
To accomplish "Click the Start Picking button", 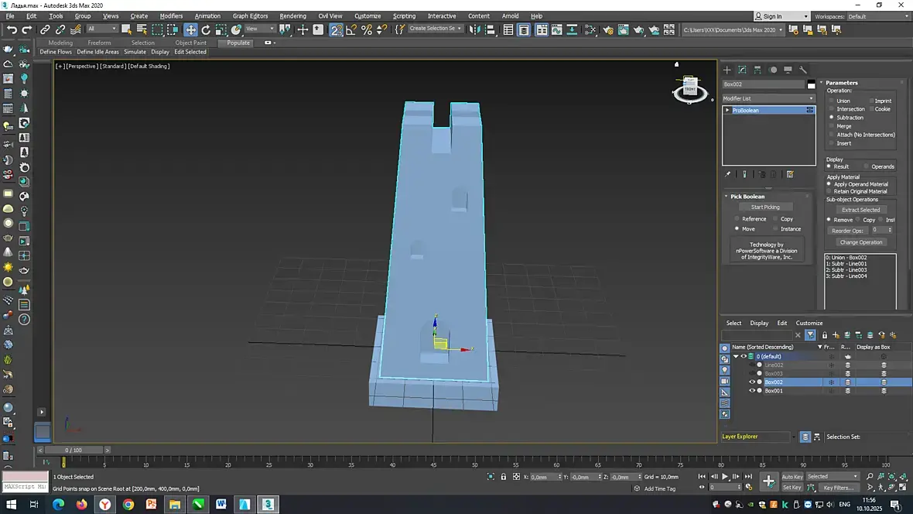I will point(765,207).
